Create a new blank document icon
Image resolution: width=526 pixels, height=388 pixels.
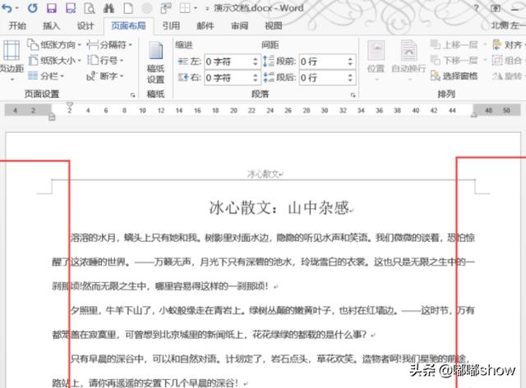[128, 8]
